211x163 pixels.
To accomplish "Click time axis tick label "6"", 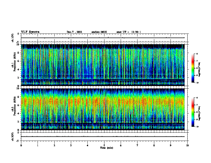I will (x=121, y=145).
